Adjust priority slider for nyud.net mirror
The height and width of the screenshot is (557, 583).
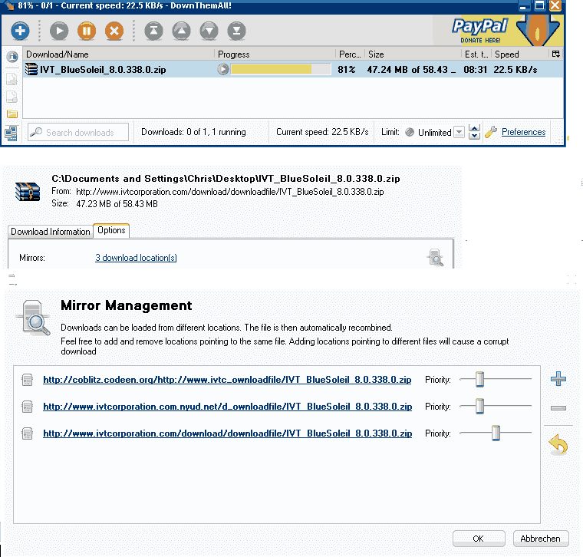pyautogui.click(x=480, y=406)
